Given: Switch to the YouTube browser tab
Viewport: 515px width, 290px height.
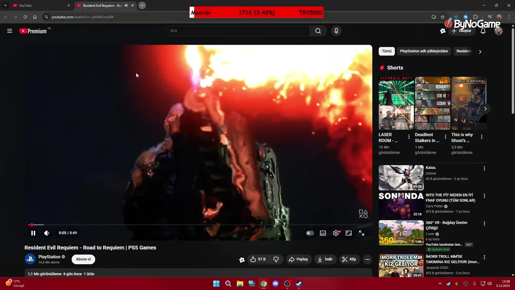Looking at the screenshot, I should coord(40,5).
